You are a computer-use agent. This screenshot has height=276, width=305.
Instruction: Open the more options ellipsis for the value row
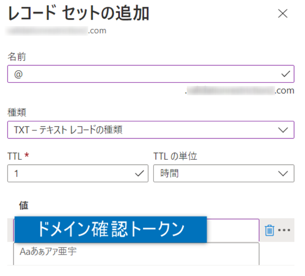pos(284,230)
